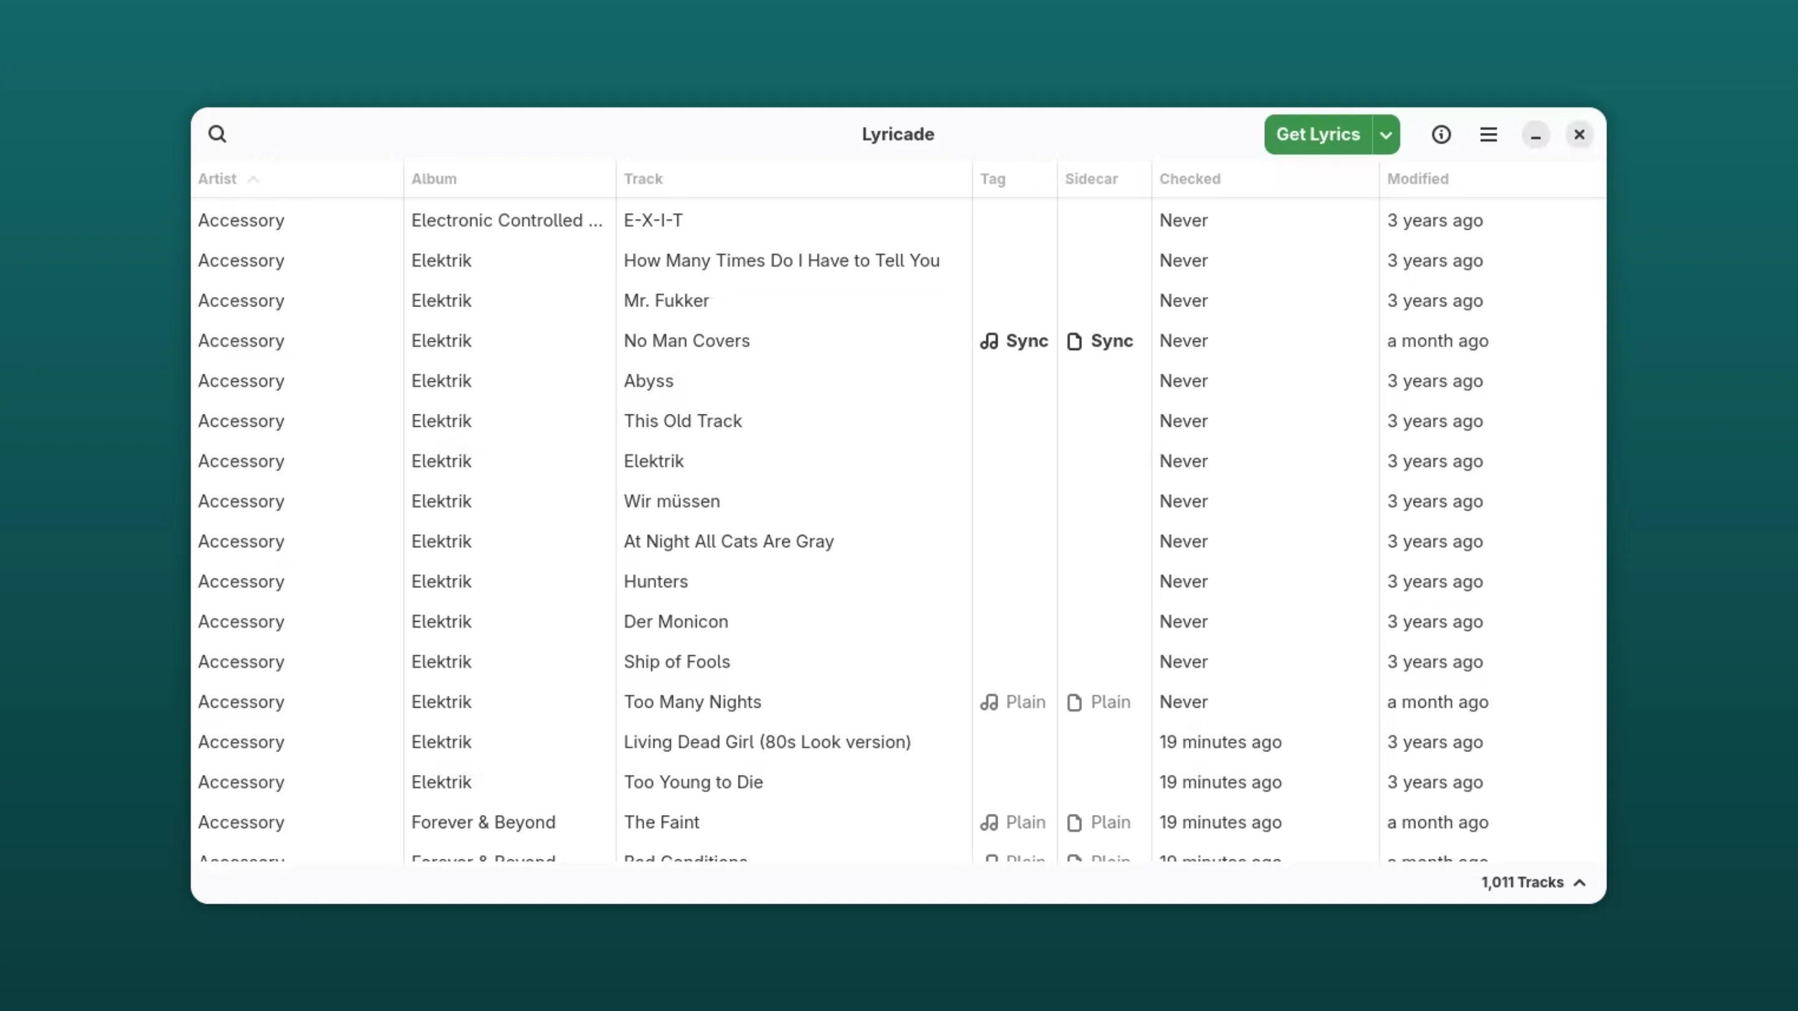The height and width of the screenshot is (1011, 1798).
Task: Click the sidecar file icon for Too Many Nights
Action: pos(1074,703)
